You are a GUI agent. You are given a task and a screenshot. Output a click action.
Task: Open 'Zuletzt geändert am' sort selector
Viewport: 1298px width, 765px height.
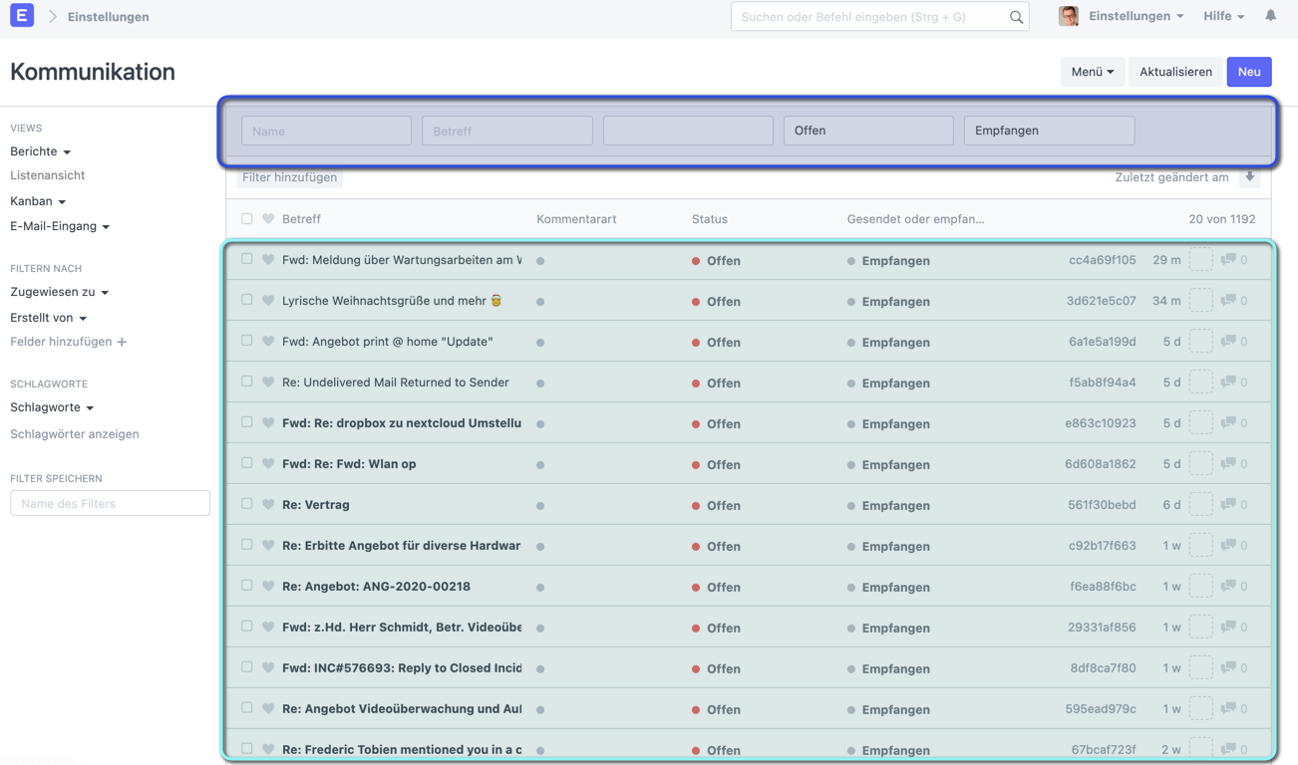click(1172, 177)
